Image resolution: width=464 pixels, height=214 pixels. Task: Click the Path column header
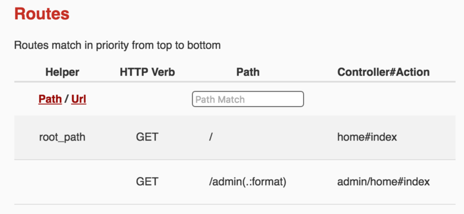tap(248, 72)
